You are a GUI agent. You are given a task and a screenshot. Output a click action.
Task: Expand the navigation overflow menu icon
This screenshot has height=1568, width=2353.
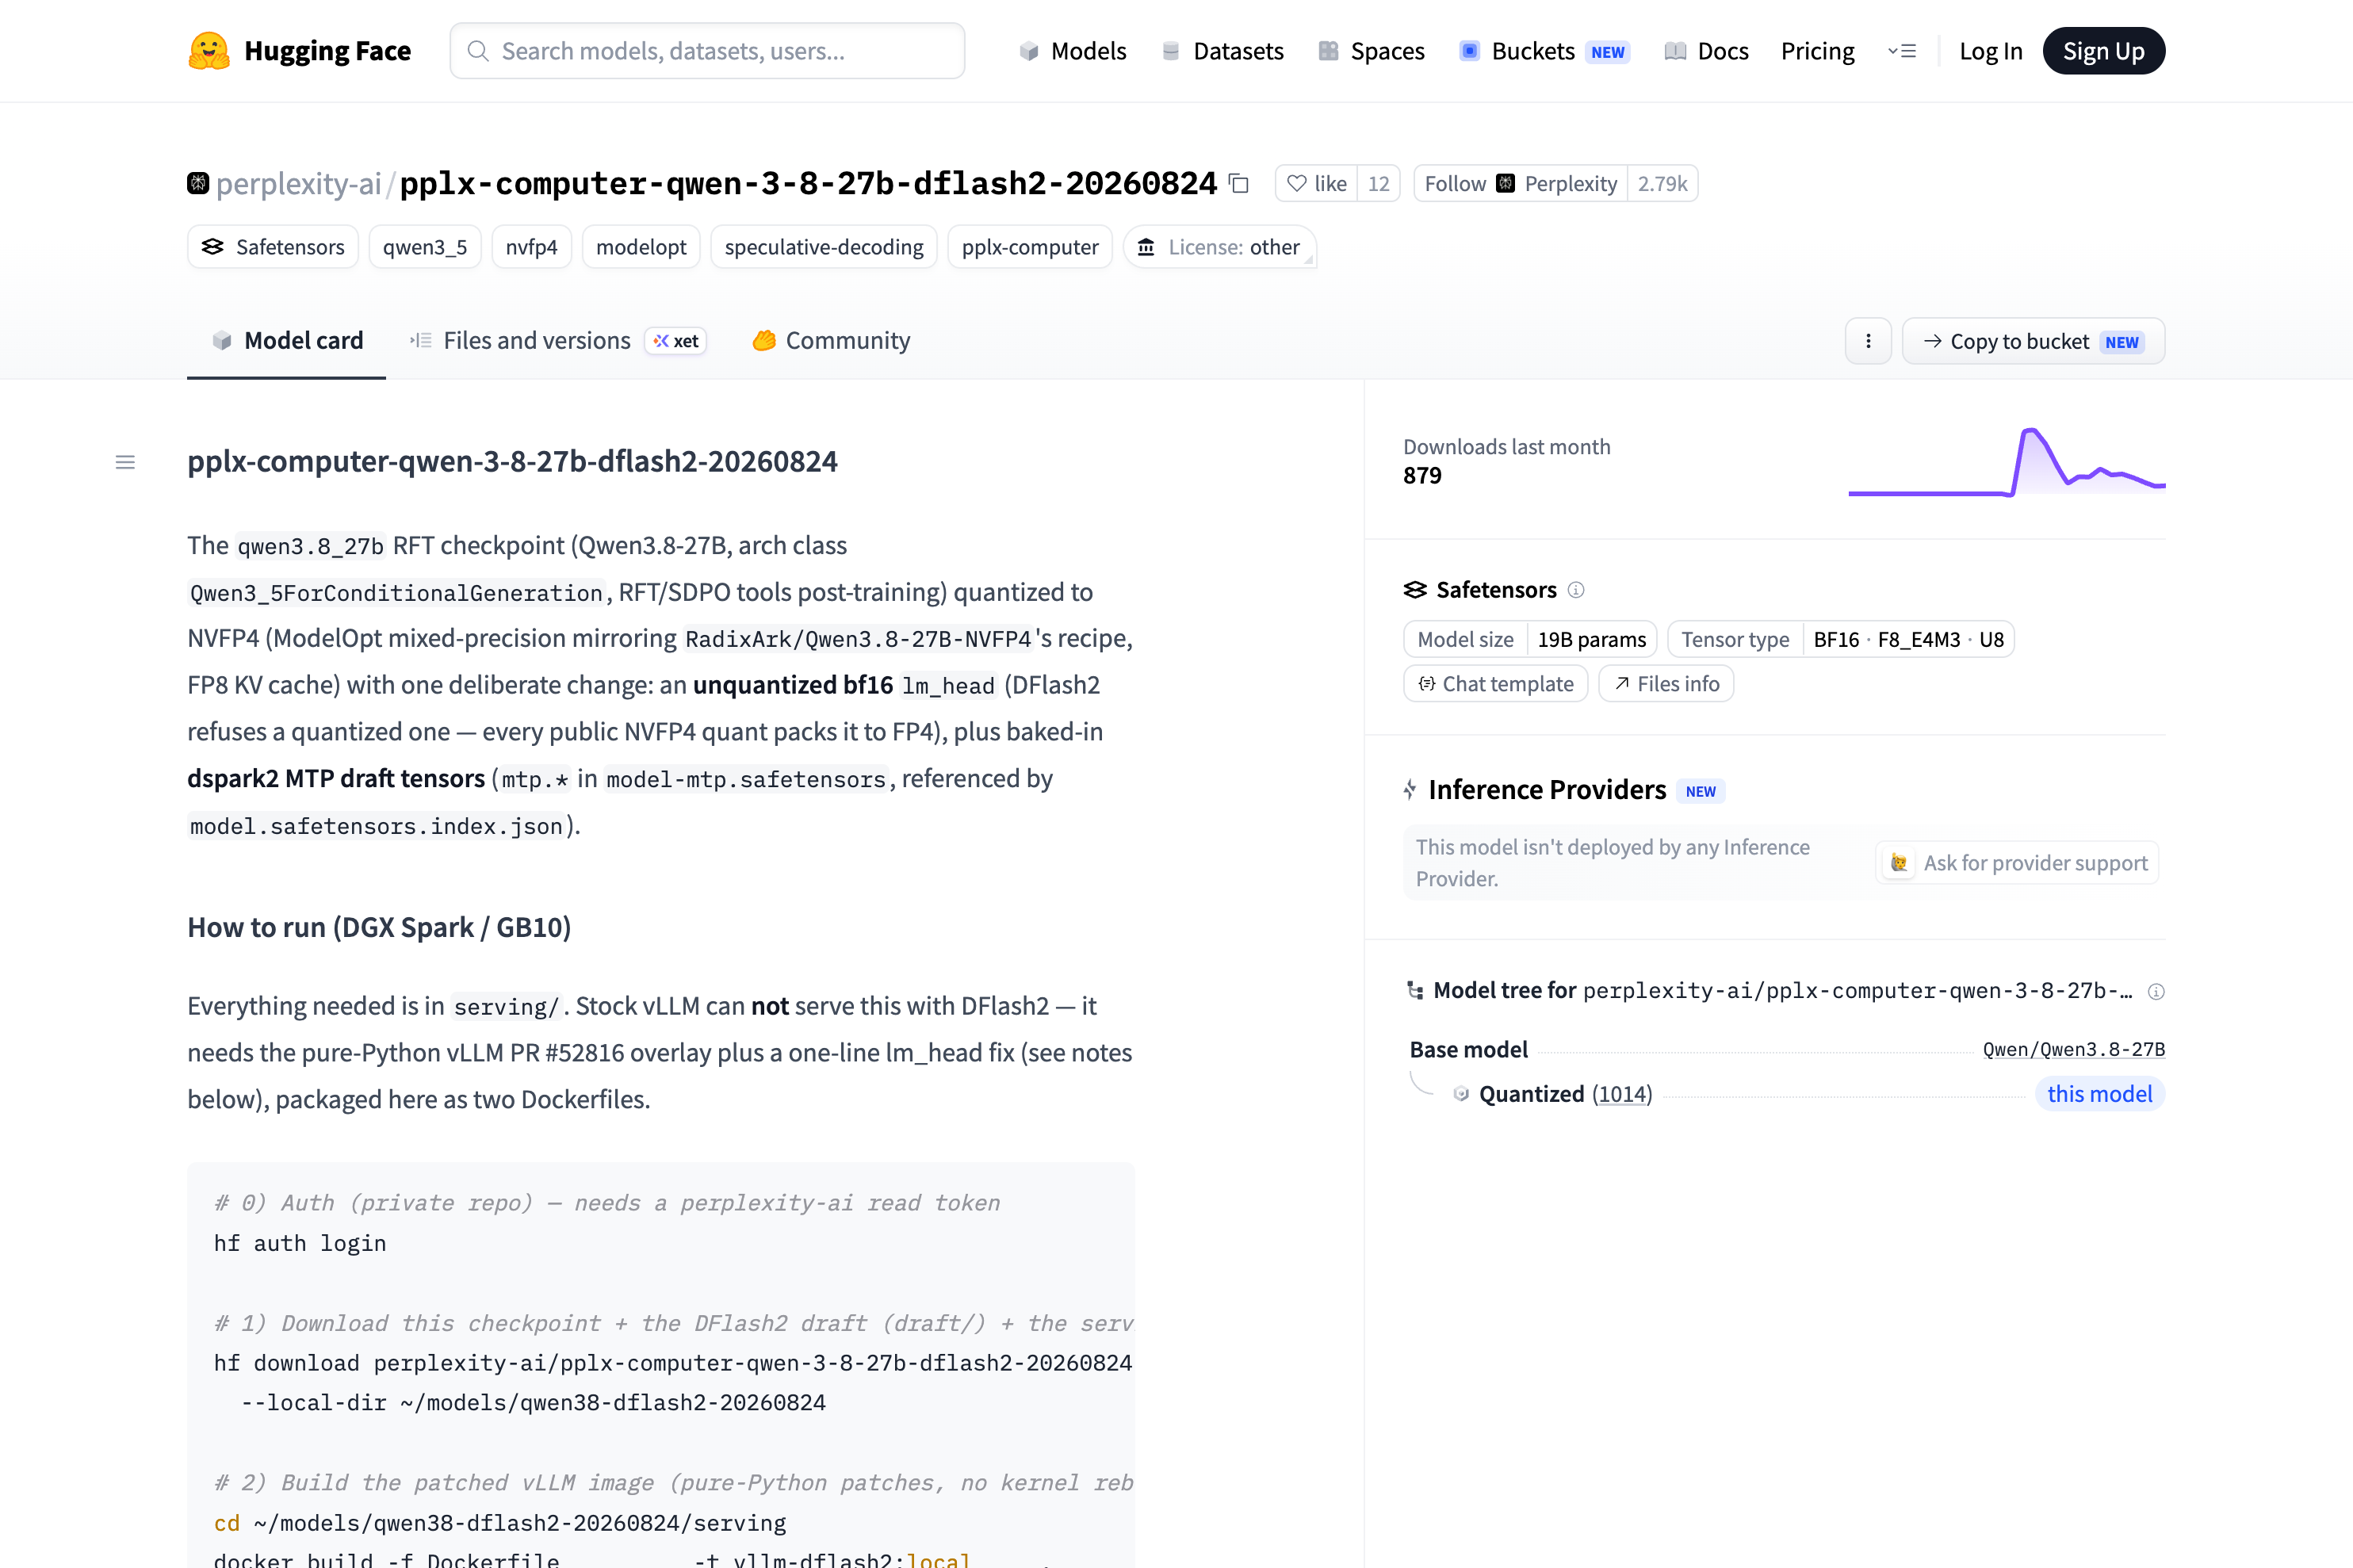point(1902,51)
